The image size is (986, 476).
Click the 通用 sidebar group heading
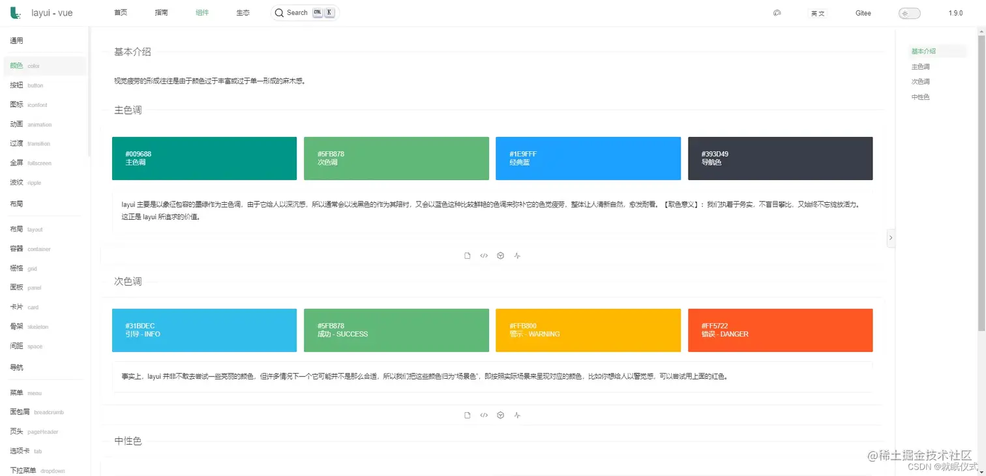[x=16, y=40]
